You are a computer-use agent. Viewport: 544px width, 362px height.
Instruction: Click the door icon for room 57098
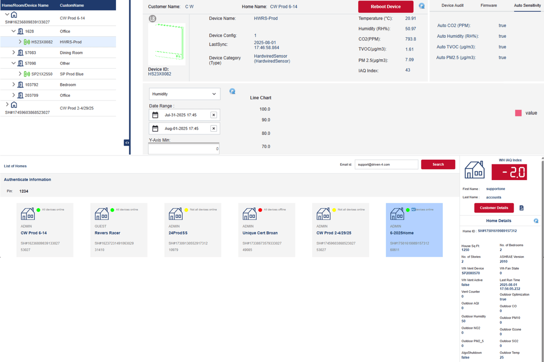coord(20,63)
